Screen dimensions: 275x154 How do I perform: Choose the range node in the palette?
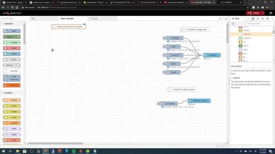click(12, 117)
